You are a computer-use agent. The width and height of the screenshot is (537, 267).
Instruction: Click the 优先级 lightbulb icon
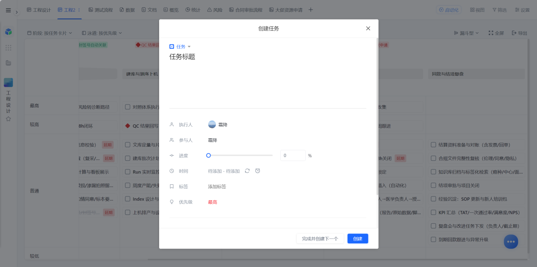(x=172, y=202)
